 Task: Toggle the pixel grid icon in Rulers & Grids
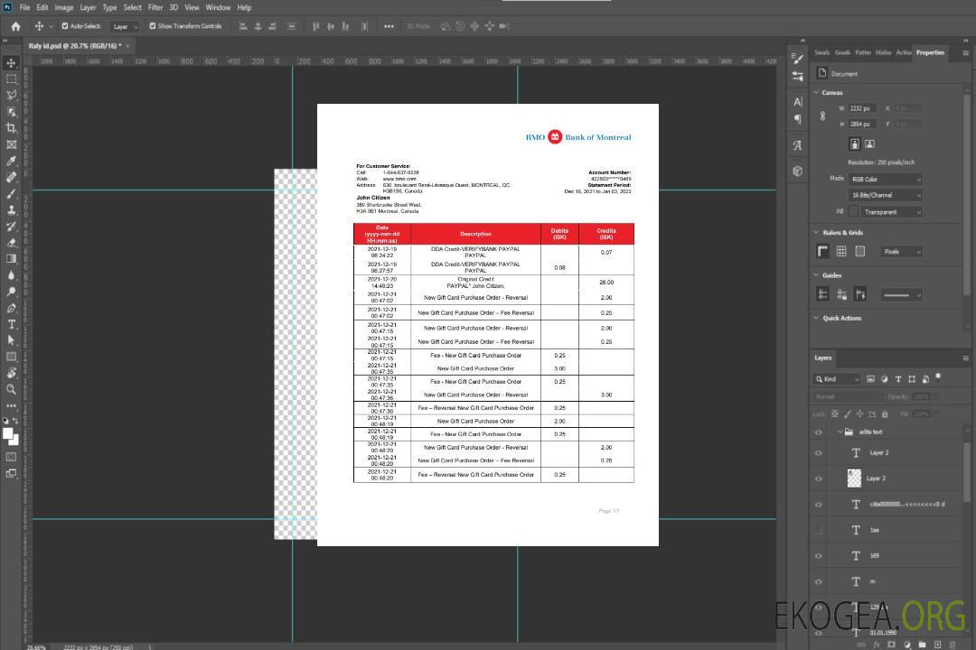click(859, 252)
